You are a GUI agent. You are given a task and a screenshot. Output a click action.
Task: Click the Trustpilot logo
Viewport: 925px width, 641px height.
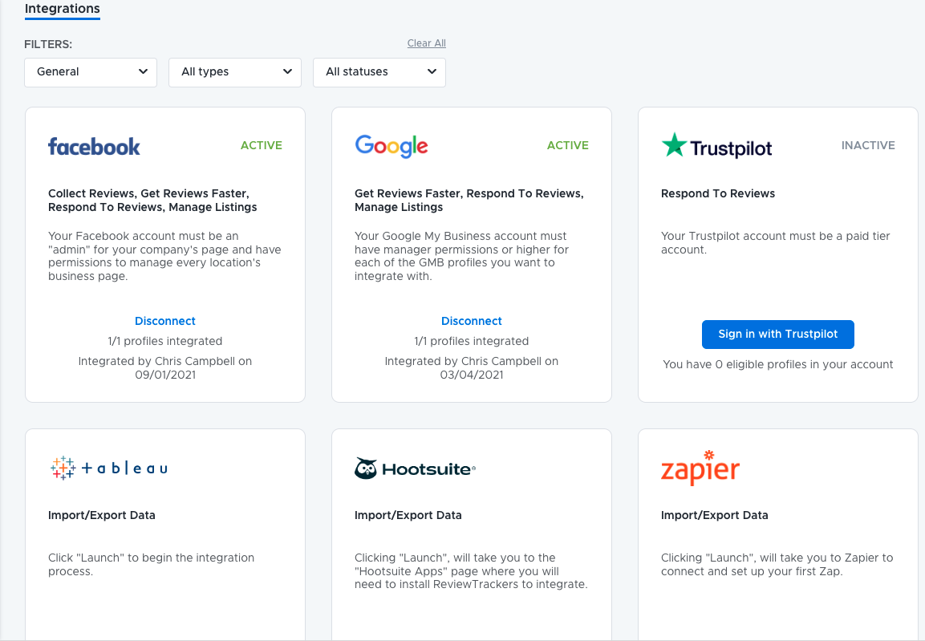(x=716, y=146)
